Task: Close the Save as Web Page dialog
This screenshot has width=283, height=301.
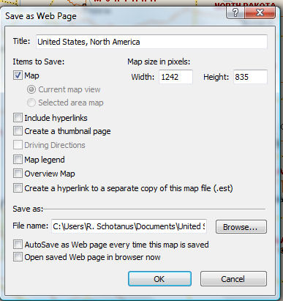Action: point(260,12)
